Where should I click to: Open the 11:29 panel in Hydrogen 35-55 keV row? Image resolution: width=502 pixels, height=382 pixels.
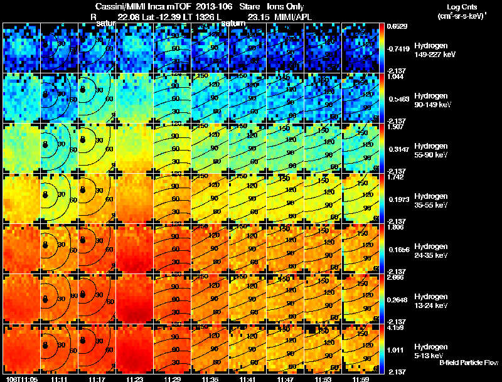tap(172, 198)
